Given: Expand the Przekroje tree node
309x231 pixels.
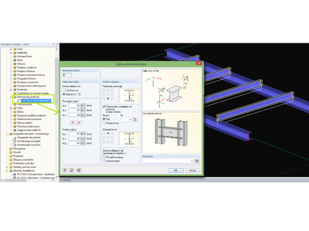Looking at the screenshot, I should click(x=11, y=90).
